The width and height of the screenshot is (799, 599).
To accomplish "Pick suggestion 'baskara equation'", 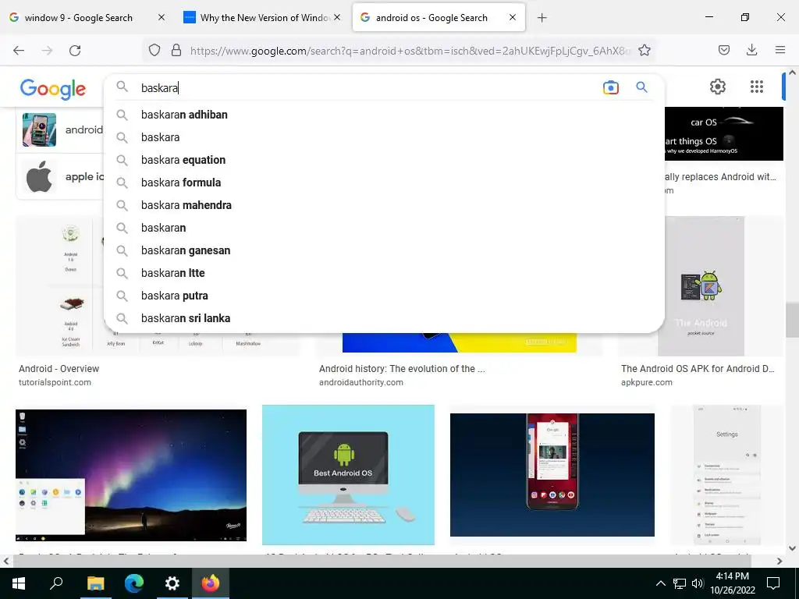I will point(384,160).
